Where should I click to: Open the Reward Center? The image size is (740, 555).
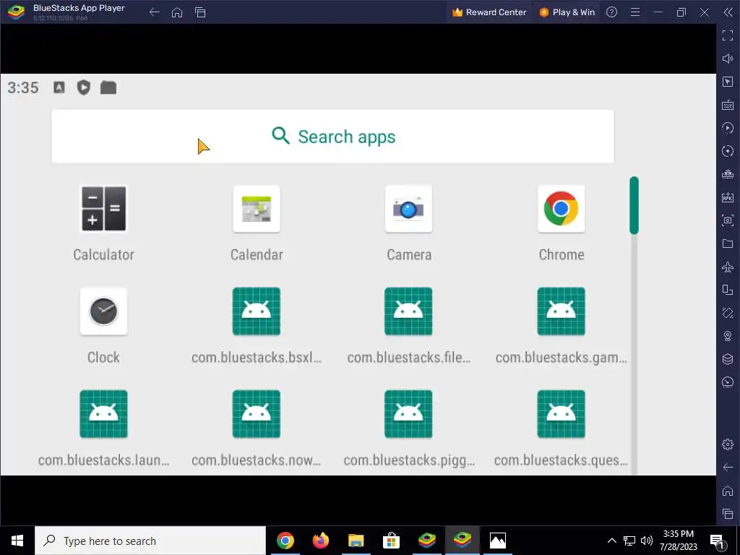489,12
